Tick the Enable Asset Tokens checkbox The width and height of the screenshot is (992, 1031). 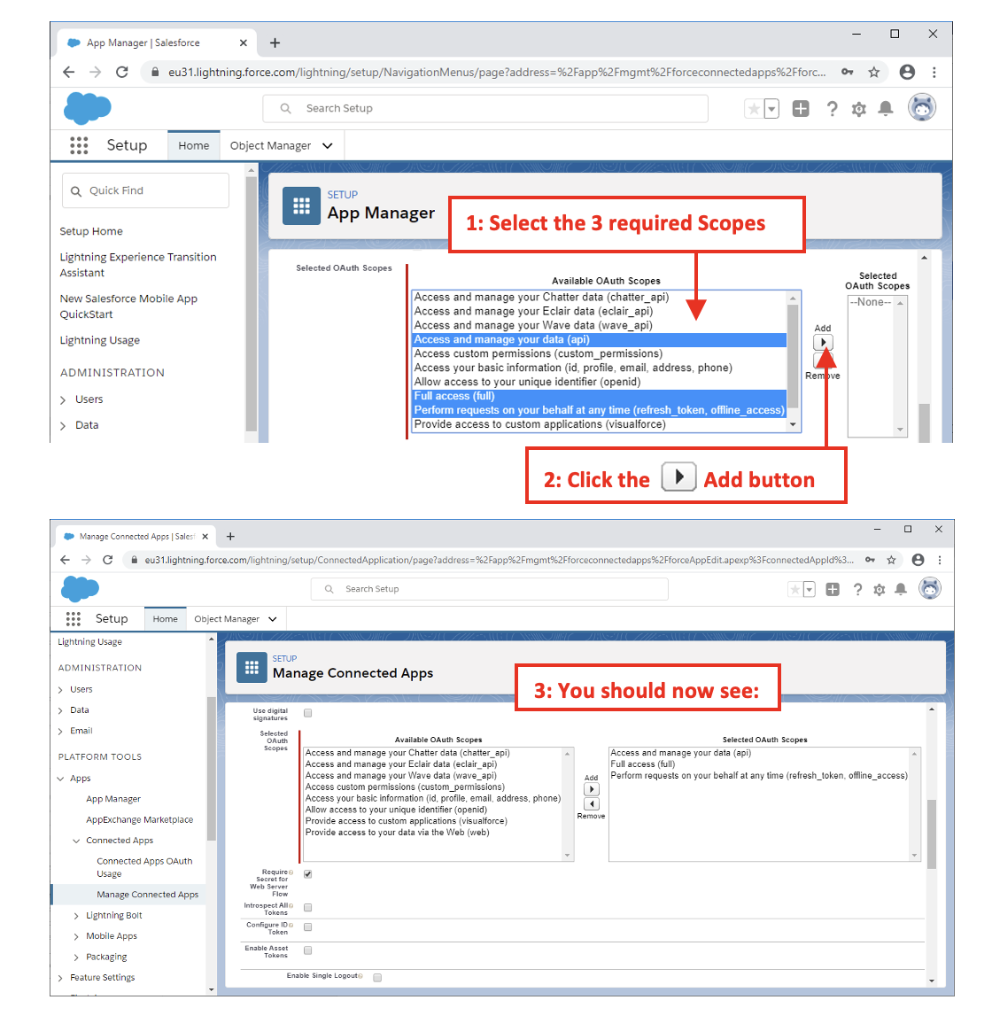point(308,950)
